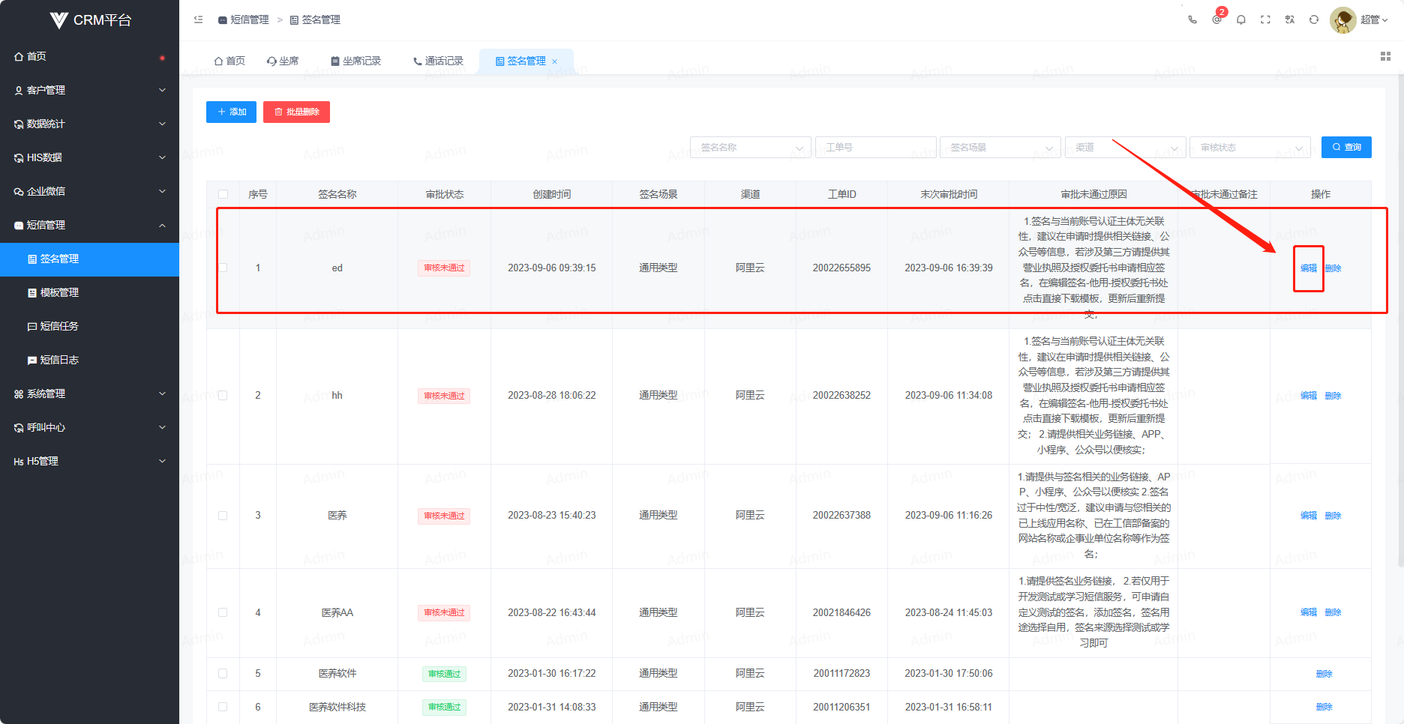Click 短信管理 in the breadcrumb
1404x724 pixels.
pyautogui.click(x=244, y=19)
